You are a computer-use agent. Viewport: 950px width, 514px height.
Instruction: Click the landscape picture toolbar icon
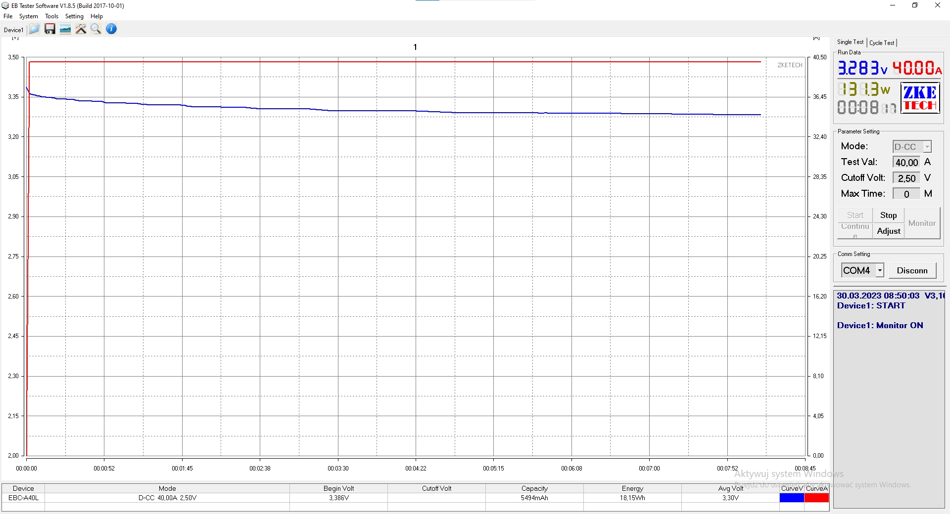65,29
